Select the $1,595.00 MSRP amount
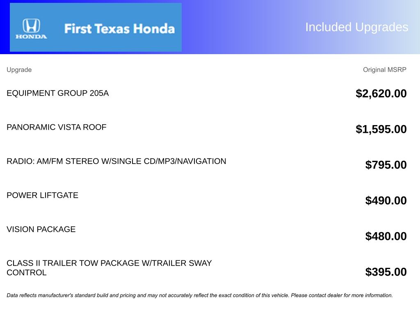 (381, 129)
